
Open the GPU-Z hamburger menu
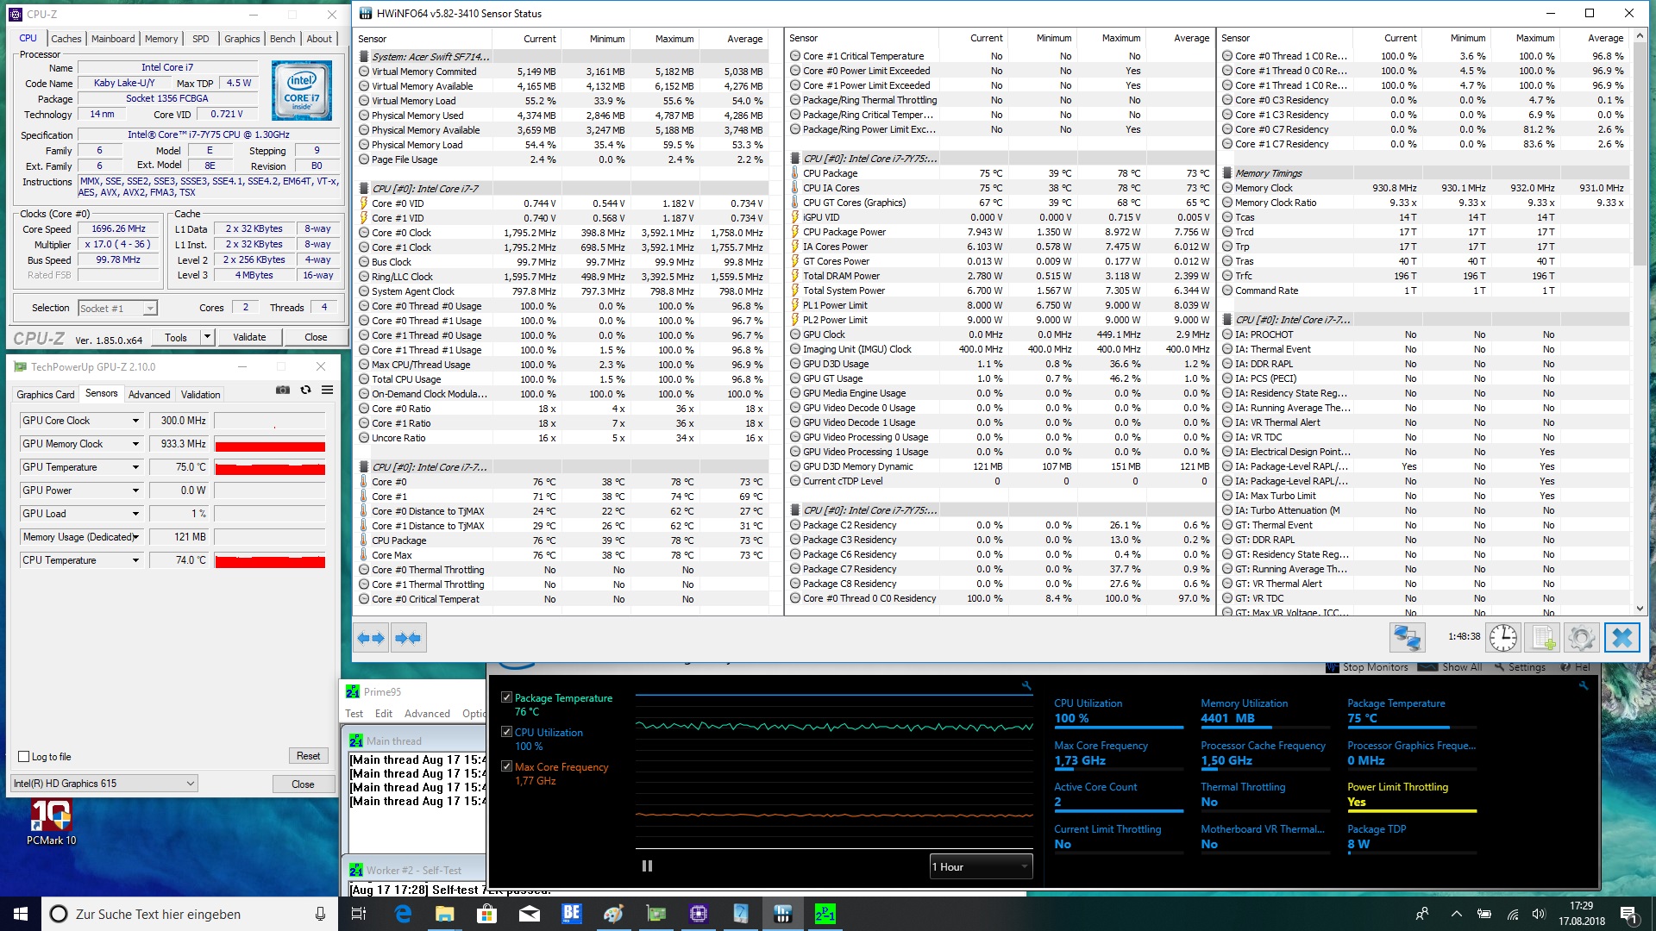(328, 391)
